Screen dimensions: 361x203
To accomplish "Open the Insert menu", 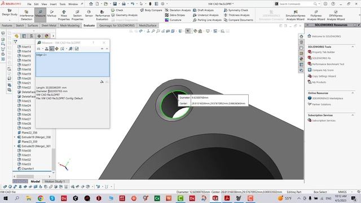I will tap(53, 4).
